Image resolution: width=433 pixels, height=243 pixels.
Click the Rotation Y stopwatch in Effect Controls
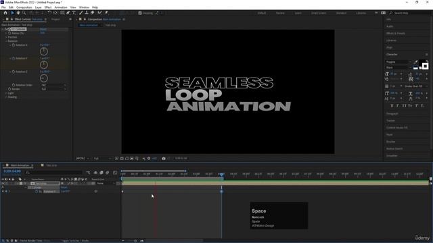(x=14, y=59)
